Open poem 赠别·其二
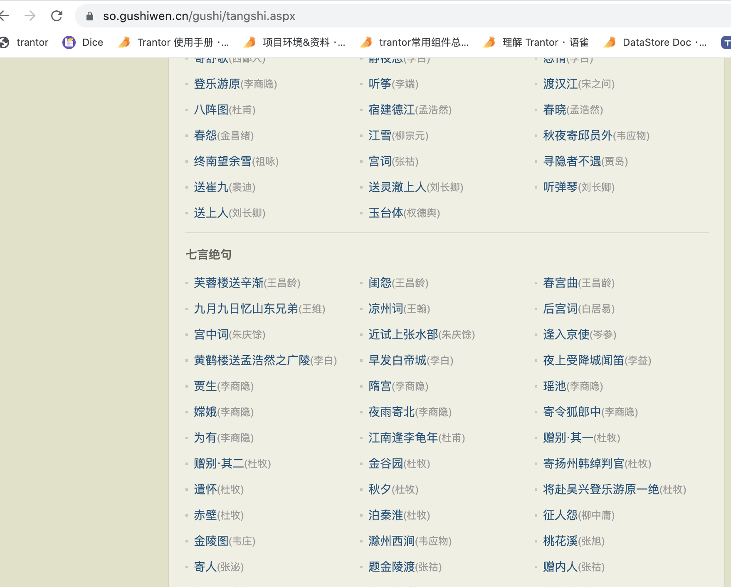This screenshot has height=587, width=731. [219, 464]
